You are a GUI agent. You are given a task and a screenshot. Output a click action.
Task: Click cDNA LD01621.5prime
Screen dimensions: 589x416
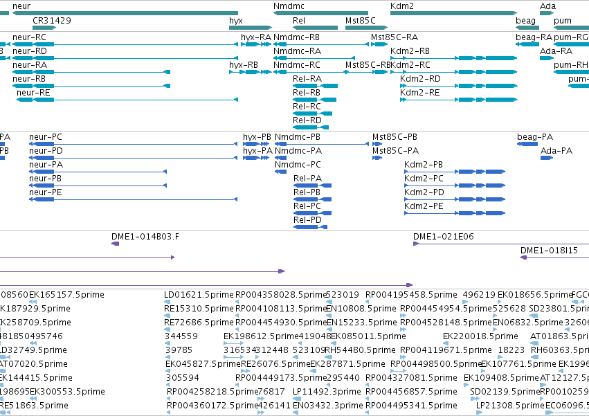167,302
